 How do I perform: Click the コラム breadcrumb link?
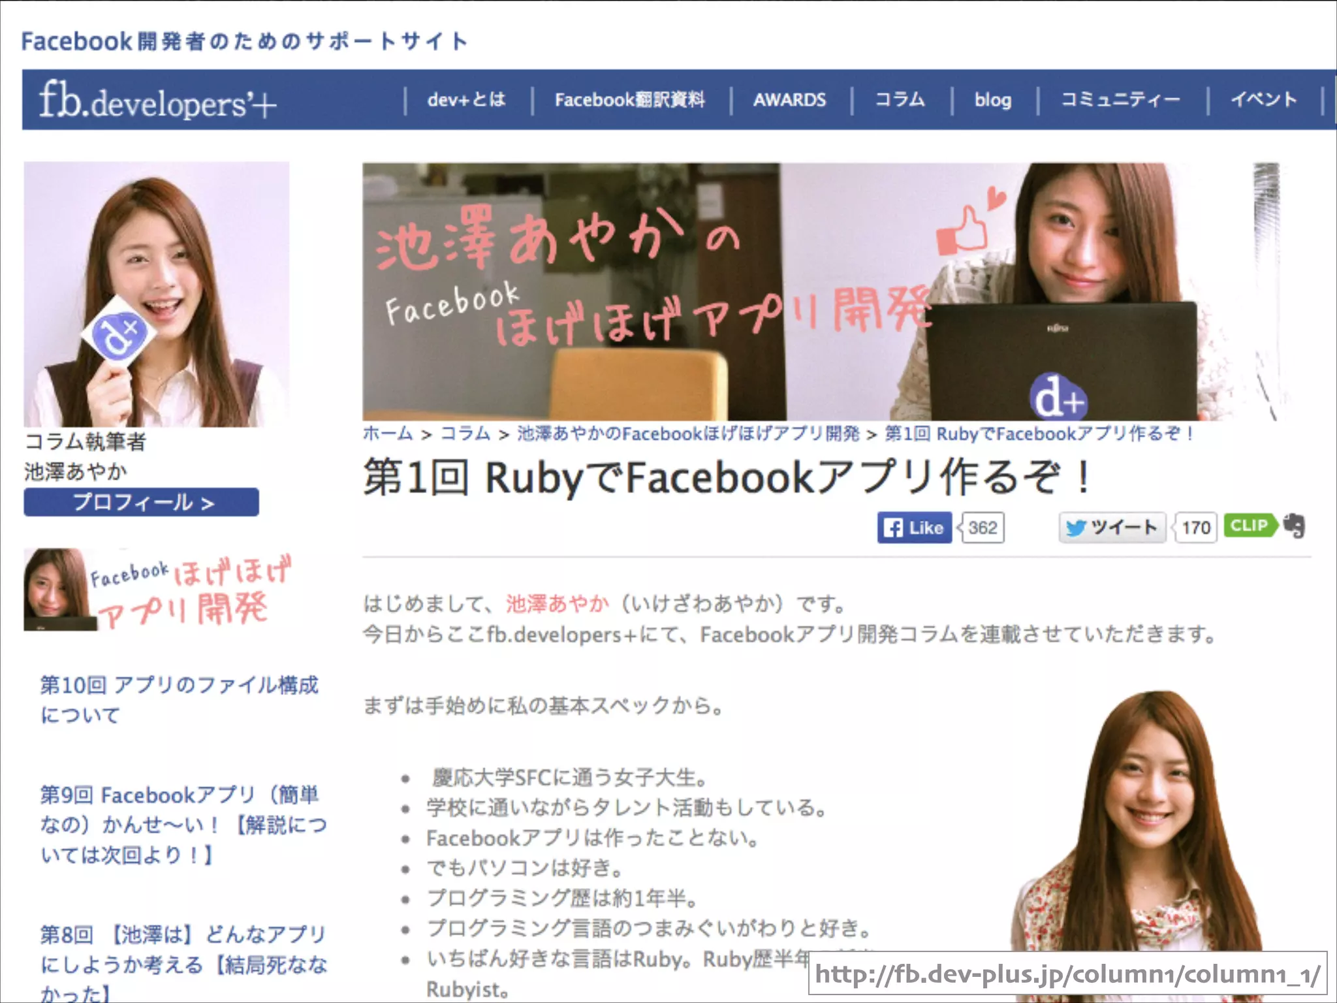[x=465, y=434]
